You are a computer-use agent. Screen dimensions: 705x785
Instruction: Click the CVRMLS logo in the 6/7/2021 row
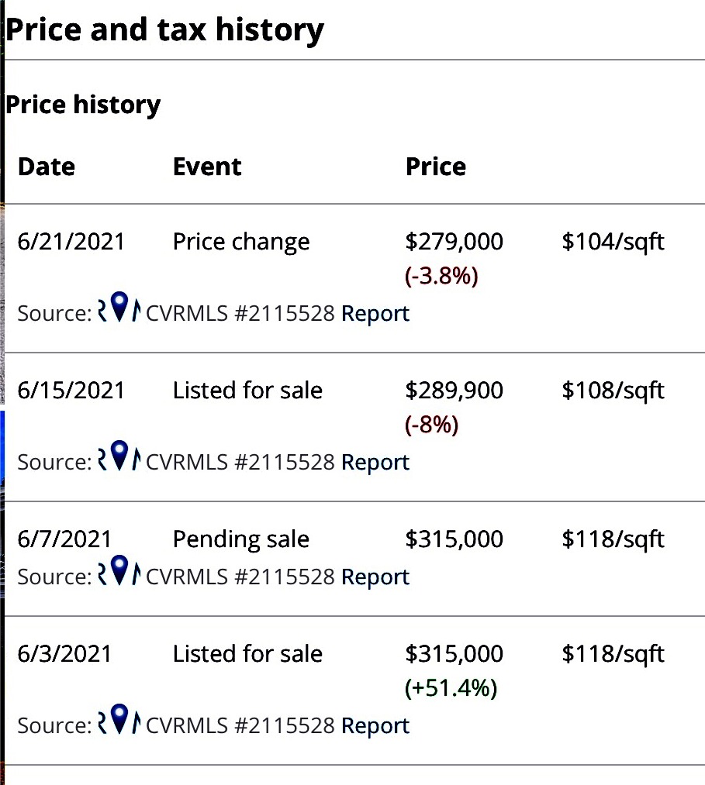point(119,570)
